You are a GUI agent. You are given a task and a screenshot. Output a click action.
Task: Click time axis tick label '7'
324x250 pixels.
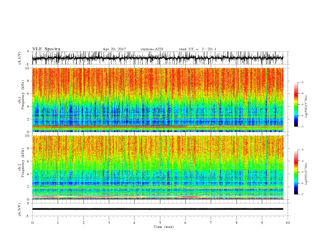(211, 223)
